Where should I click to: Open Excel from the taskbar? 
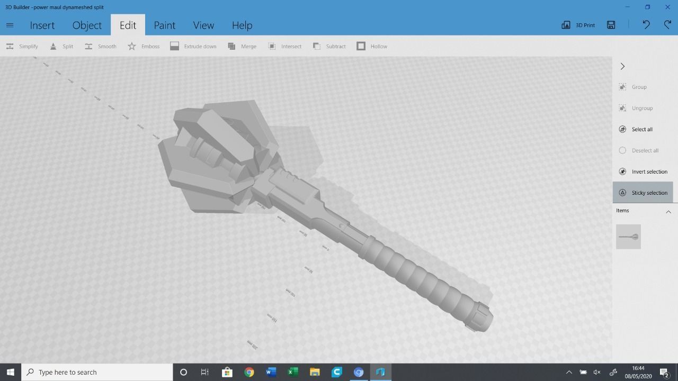pos(292,372)
